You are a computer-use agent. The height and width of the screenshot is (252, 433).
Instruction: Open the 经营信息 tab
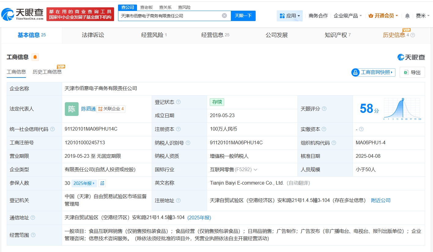[x=215, y=35]
